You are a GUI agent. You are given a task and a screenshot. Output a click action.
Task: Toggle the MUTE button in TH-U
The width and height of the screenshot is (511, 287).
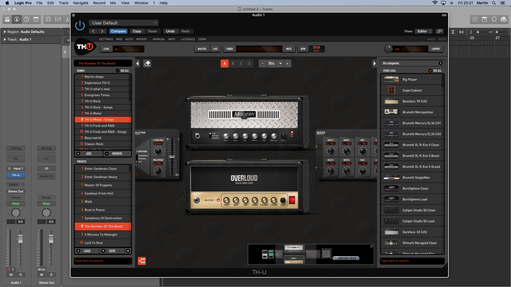[x=289, y=49]
